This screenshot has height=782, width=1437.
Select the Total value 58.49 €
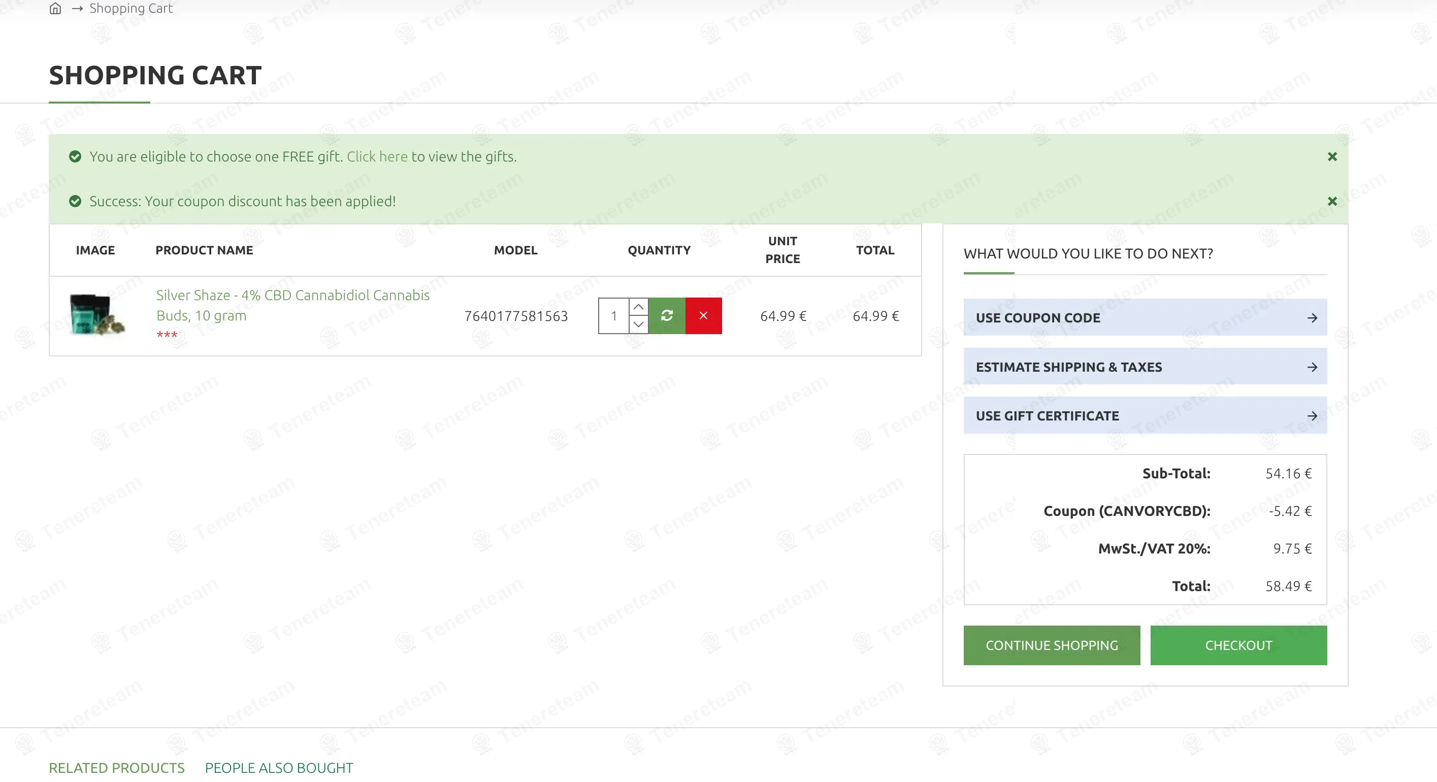(x=1288, y=585)
